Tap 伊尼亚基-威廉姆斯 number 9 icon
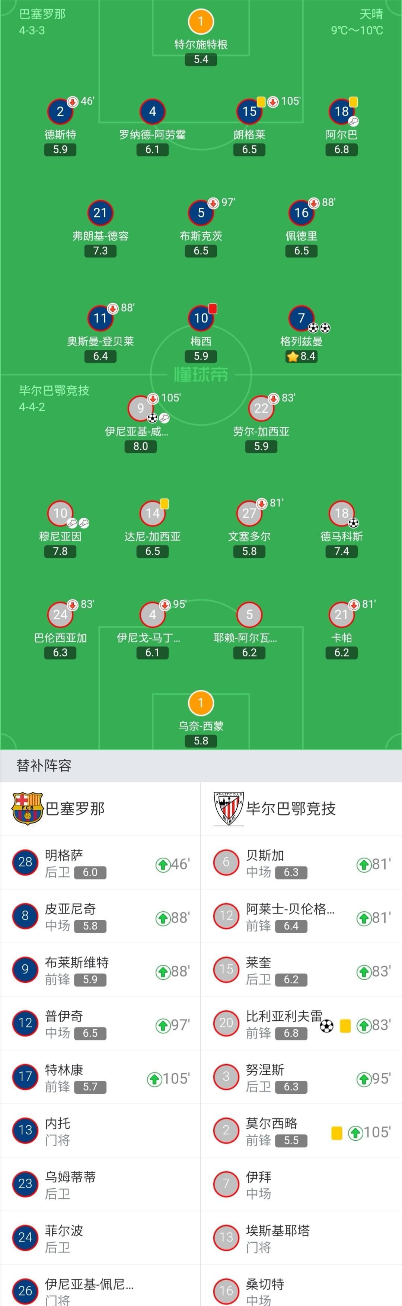Image resolution: width=402 pixels, height=1306 pixels. (140, 408)
